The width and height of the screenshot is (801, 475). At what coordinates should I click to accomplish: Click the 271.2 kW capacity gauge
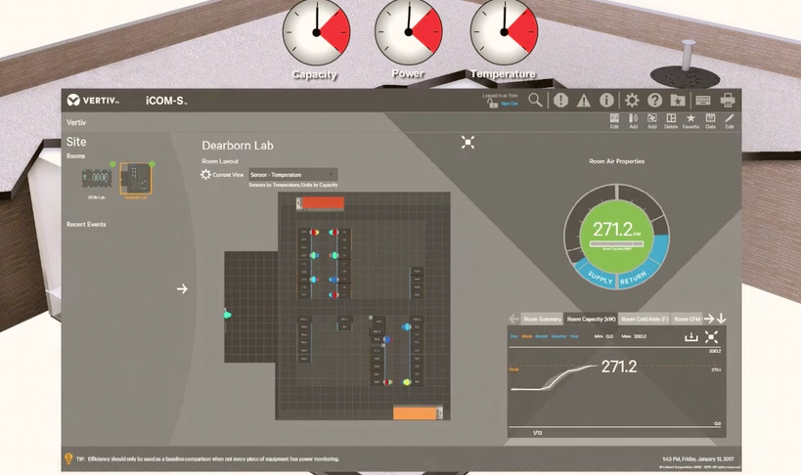[615, 235]
